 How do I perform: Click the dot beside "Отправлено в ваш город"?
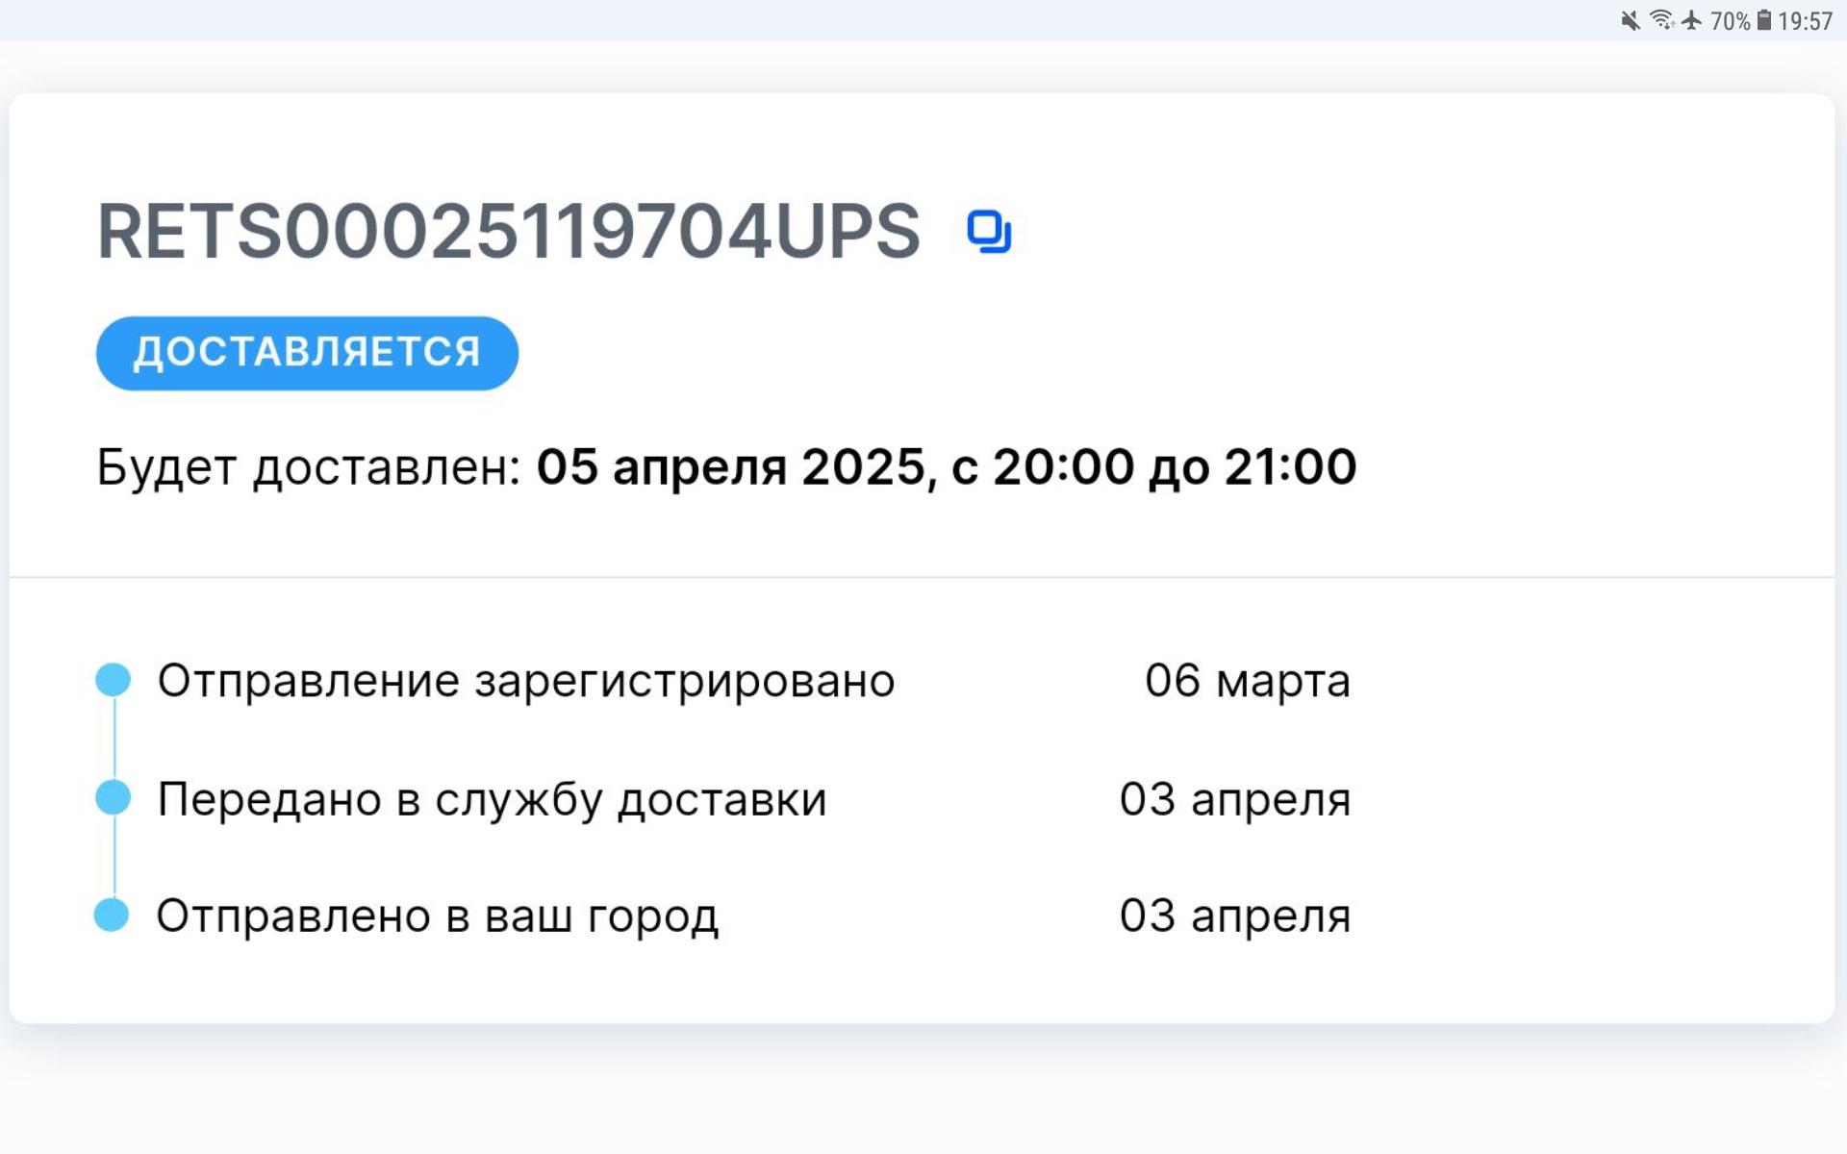point(112,915)
